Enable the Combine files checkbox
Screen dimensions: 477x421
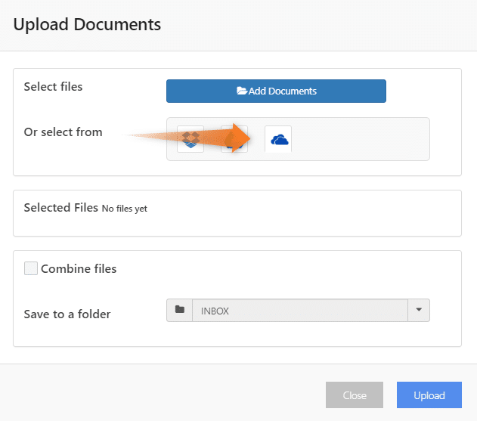(31, 268)
